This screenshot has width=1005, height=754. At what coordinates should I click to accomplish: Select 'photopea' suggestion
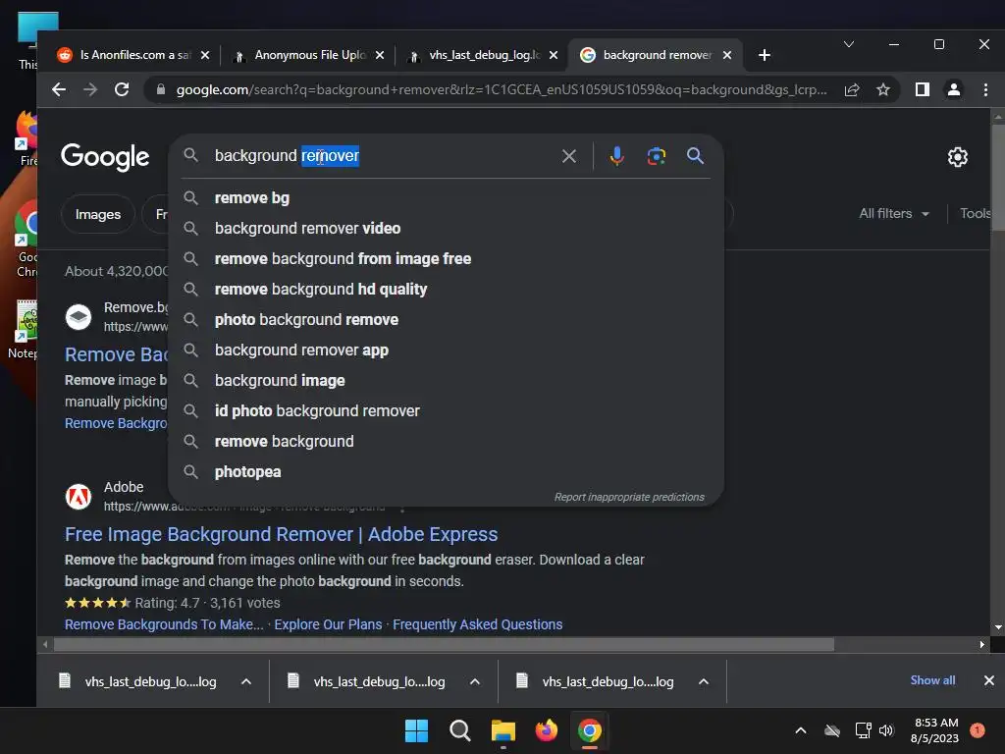446,472
